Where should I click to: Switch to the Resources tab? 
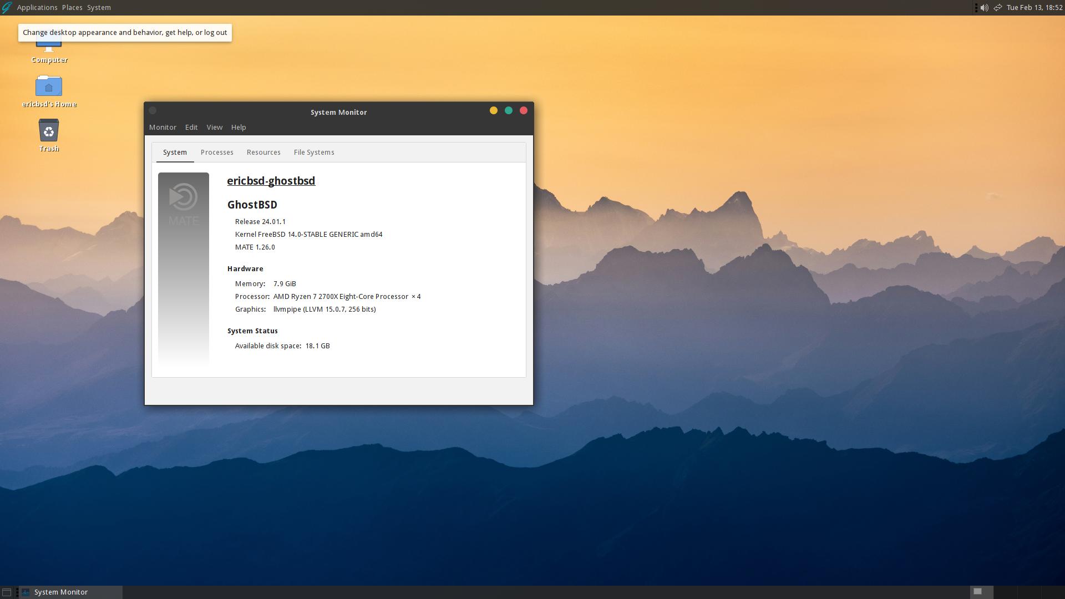(x=263, y=152)
